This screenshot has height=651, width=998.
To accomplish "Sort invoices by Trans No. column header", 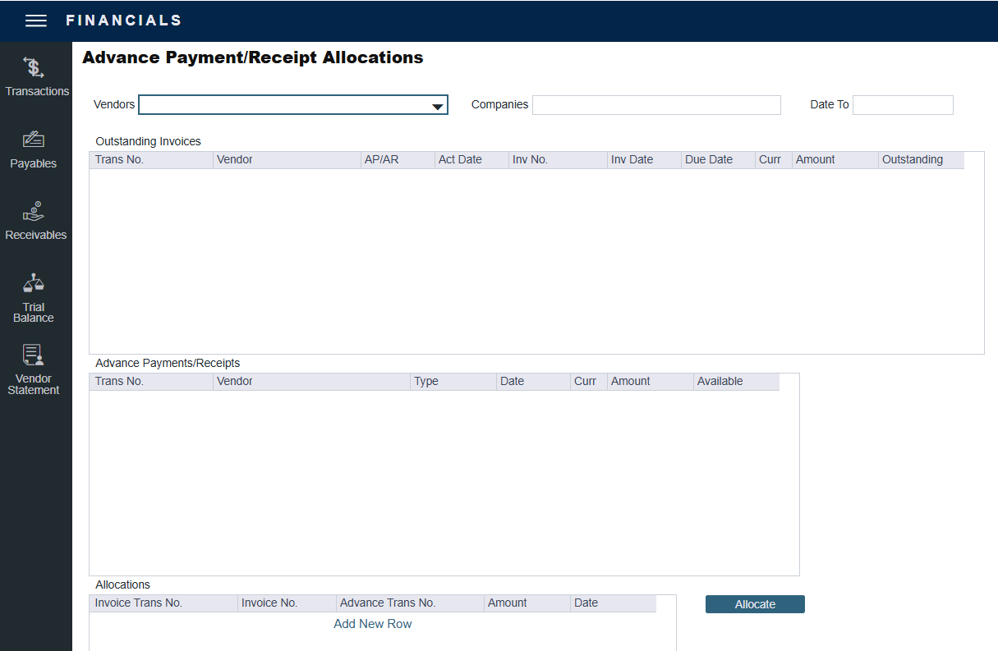I will pyautogui.click(x=119, y=160).
